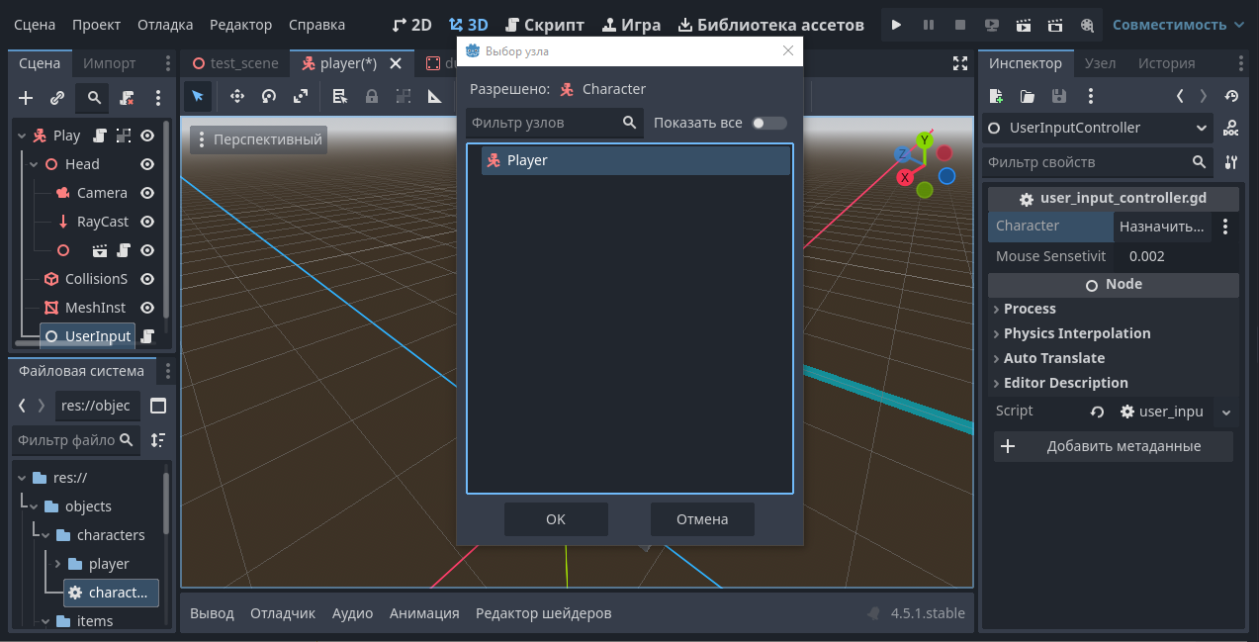This screenshot has height=642, width=1259.
Task: Select the Move mode tool
Action: (237, 96)
